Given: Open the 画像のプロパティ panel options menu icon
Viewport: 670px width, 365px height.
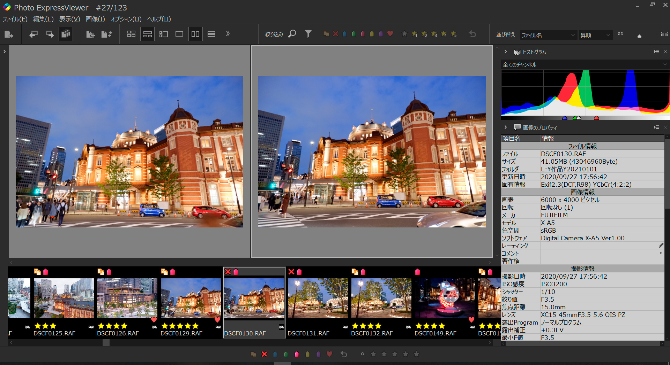Looking at the screenshot, I should coord(656,127).
